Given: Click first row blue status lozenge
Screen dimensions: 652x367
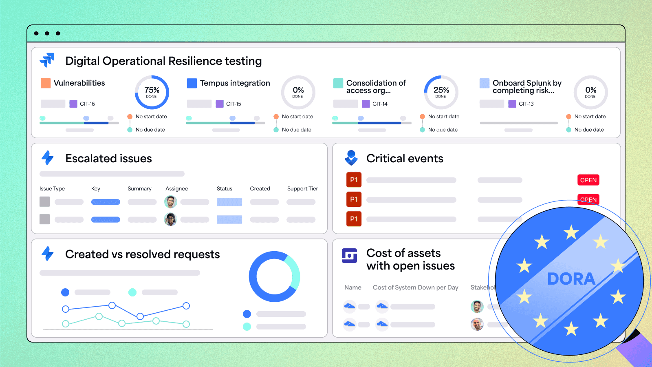Looking at the screenshot, I should click(229, 202).
